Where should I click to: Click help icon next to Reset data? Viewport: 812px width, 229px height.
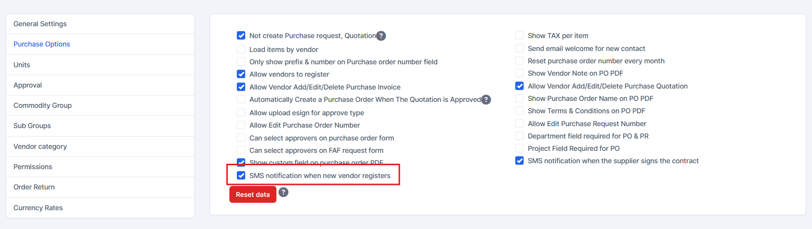pos(283,192)
